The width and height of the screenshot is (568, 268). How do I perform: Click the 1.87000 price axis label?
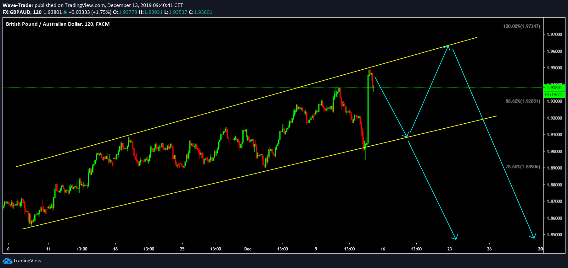tap(554, 201)
